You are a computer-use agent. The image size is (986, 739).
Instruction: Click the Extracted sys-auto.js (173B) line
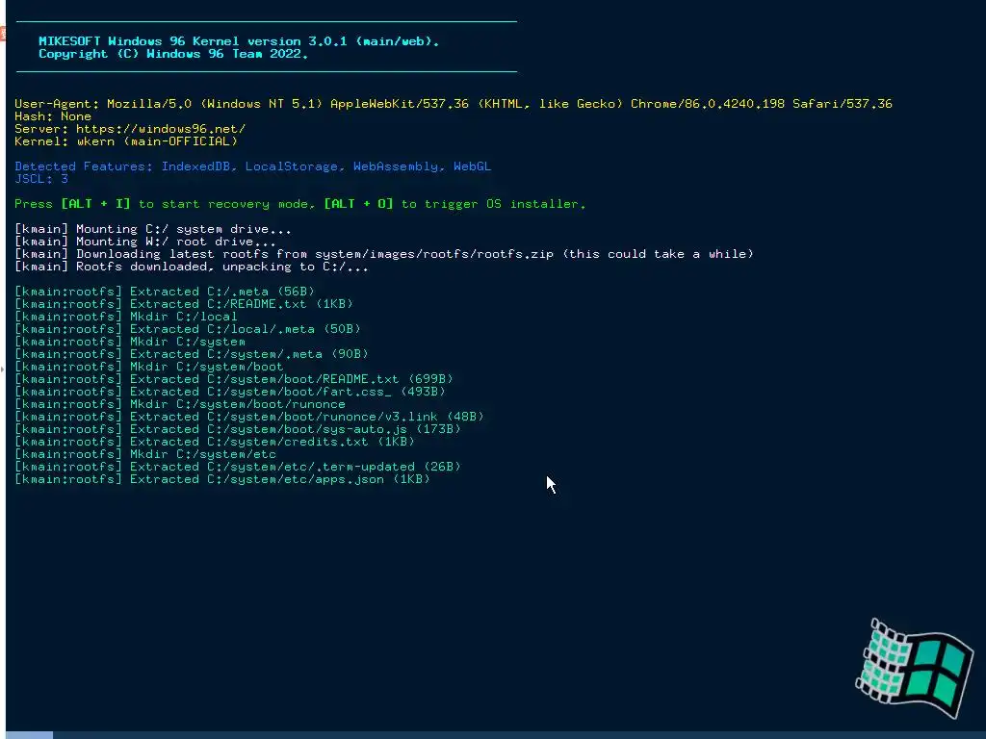(x=238, y=430)
